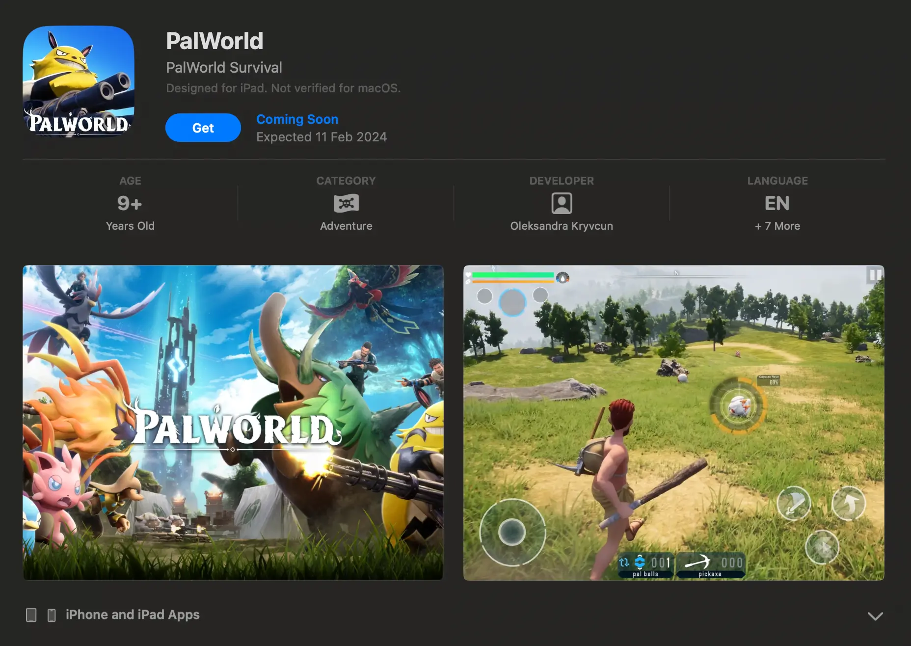This screenshot has width=911, height=646.
Task: Click the melee weapon button in the gameplay screenshot
Action: [794, 503]
